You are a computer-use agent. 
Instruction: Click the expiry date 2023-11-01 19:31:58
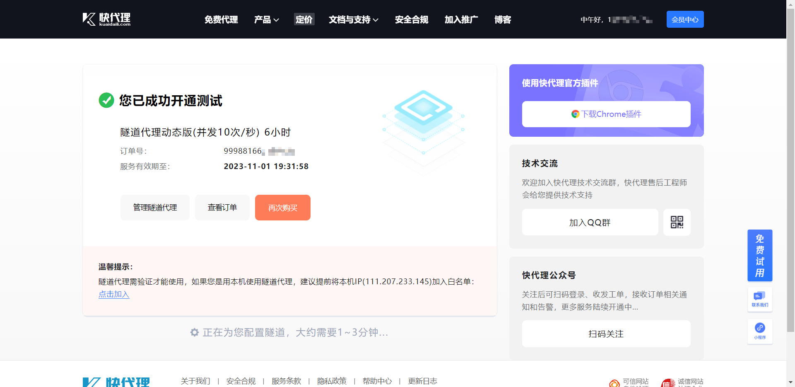[266, 166]
